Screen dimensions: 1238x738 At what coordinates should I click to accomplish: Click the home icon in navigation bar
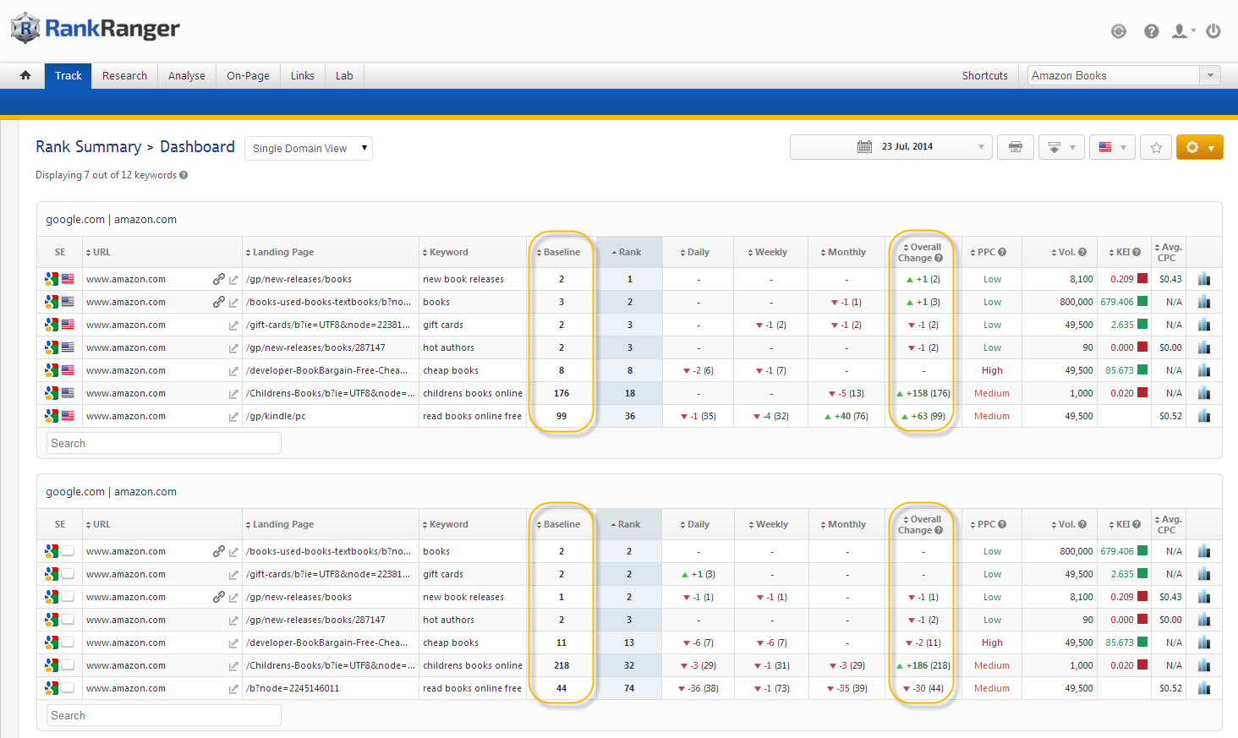pyautogui.click(x=25, y=75)
